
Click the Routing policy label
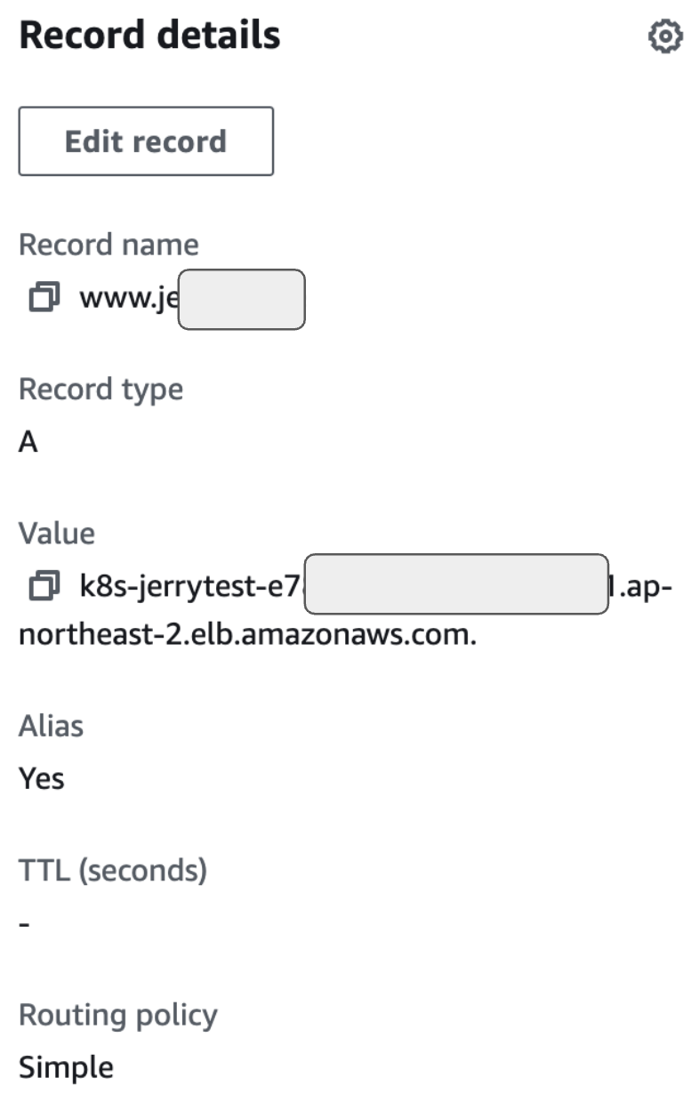118,1016
